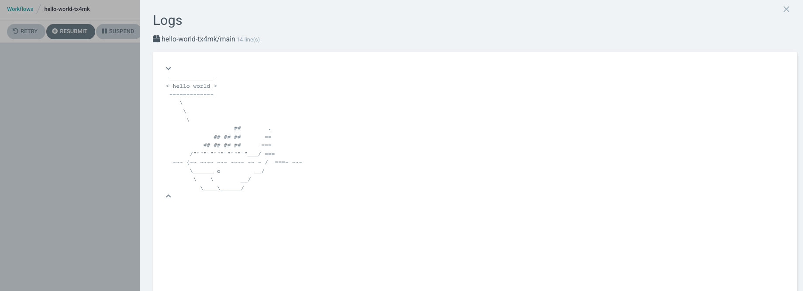Expand older logs with the down chevron
803x291 pixels.
click(169, 68)
